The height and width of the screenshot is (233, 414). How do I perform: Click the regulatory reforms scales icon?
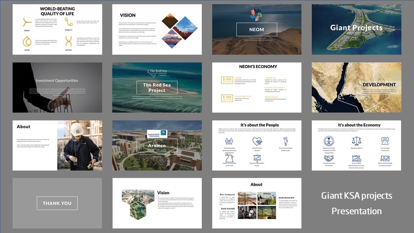pos(357,141)
